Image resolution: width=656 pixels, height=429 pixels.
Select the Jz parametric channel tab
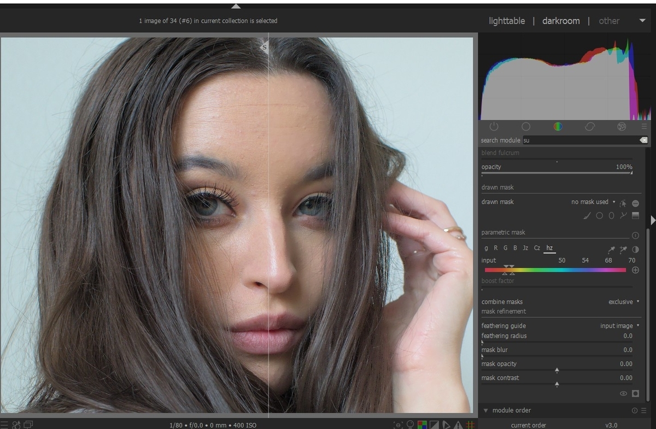point(525,248)
